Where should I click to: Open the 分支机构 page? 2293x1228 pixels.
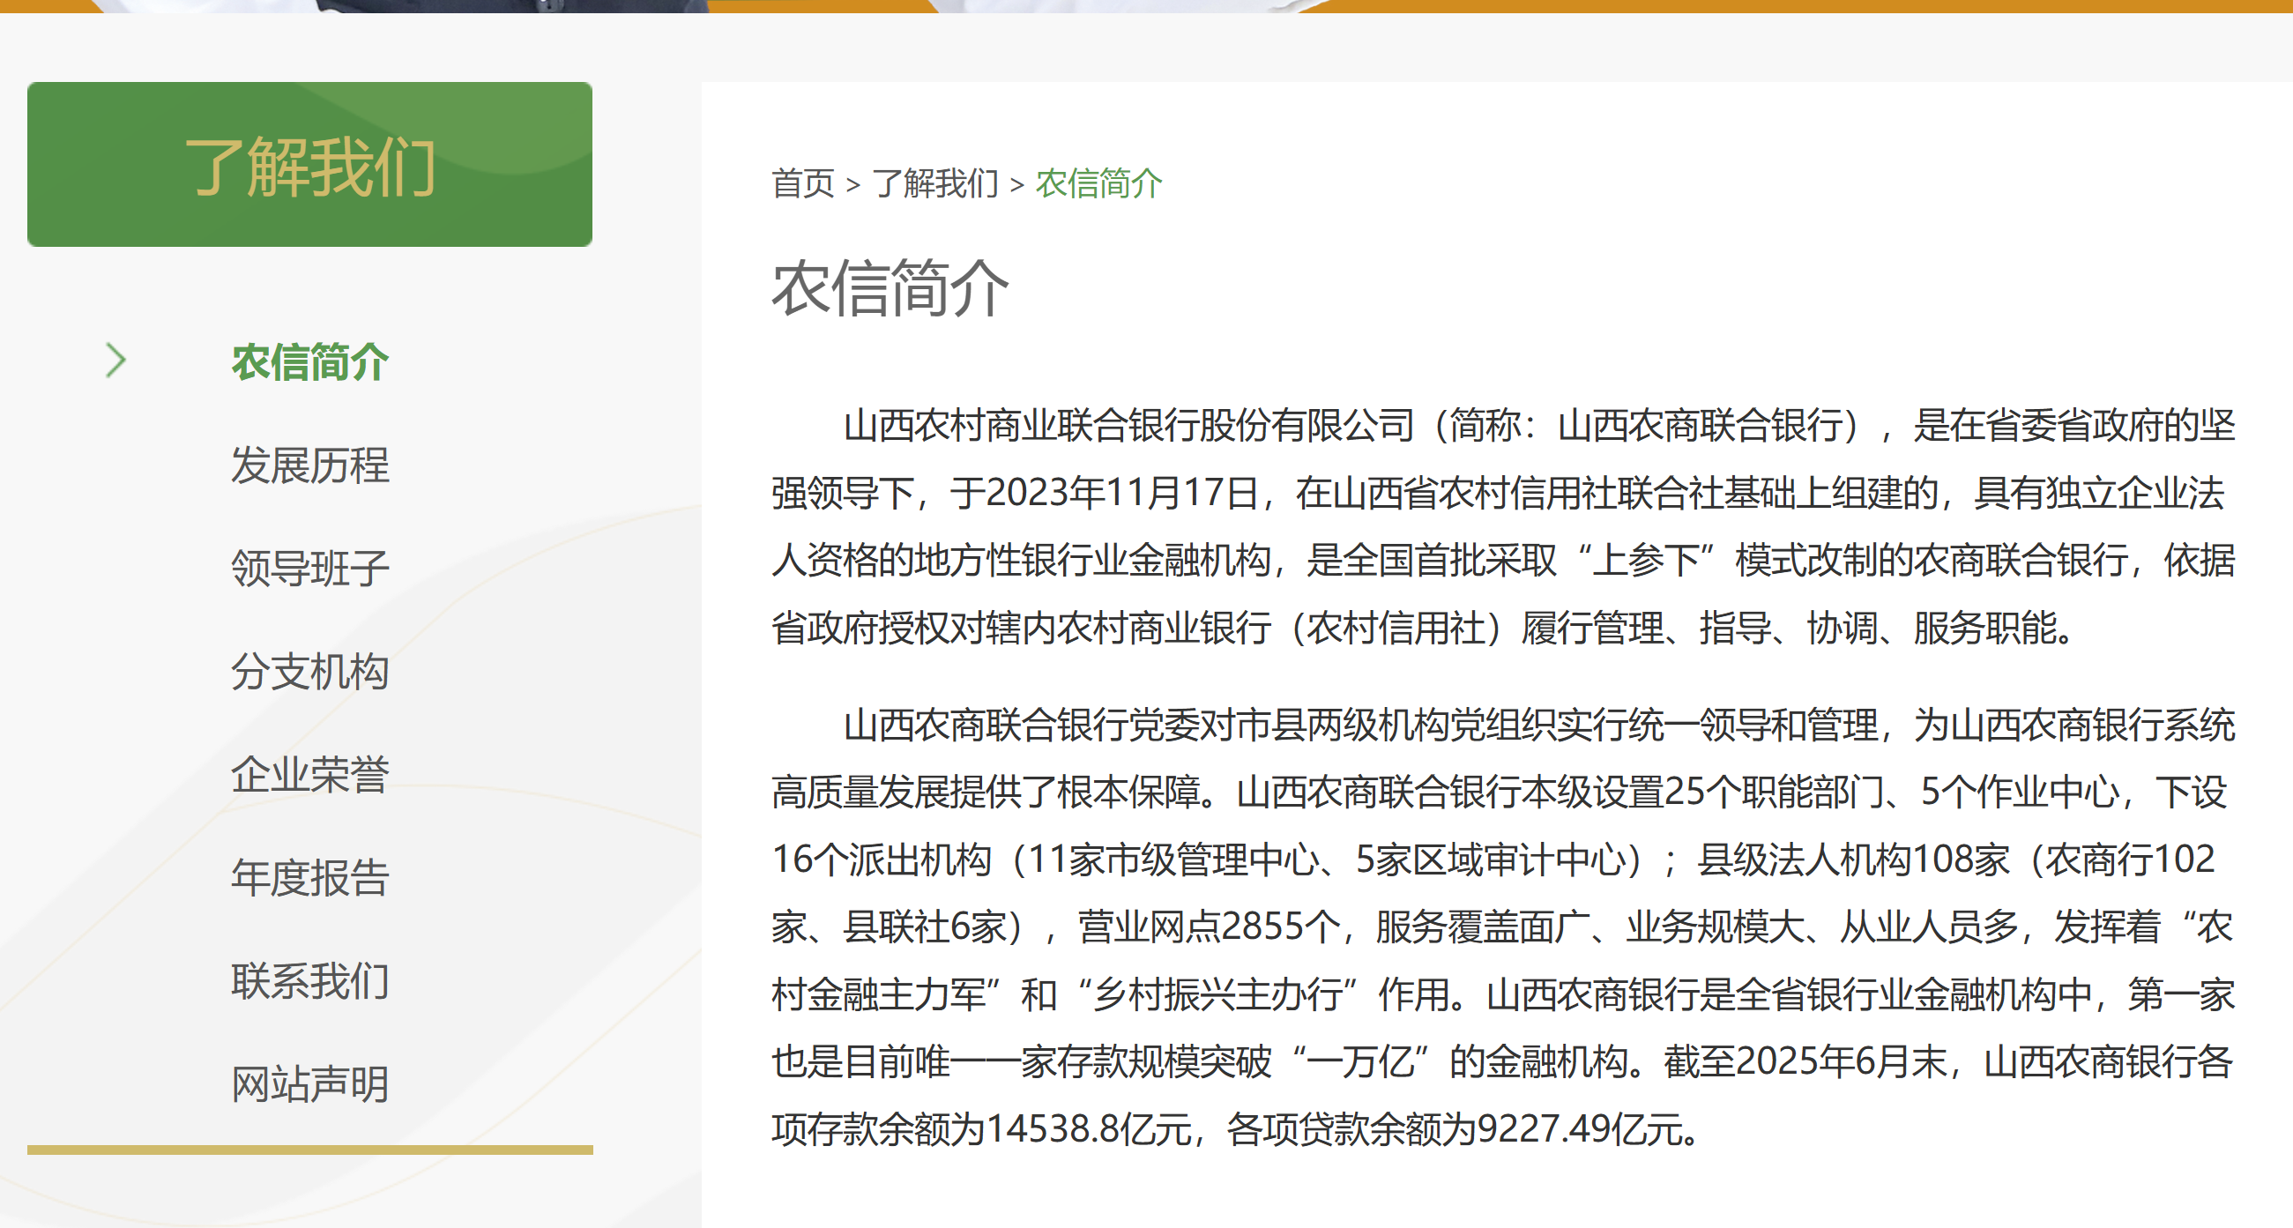309,672
